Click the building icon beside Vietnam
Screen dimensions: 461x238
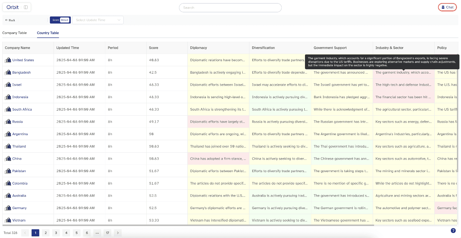8,220
